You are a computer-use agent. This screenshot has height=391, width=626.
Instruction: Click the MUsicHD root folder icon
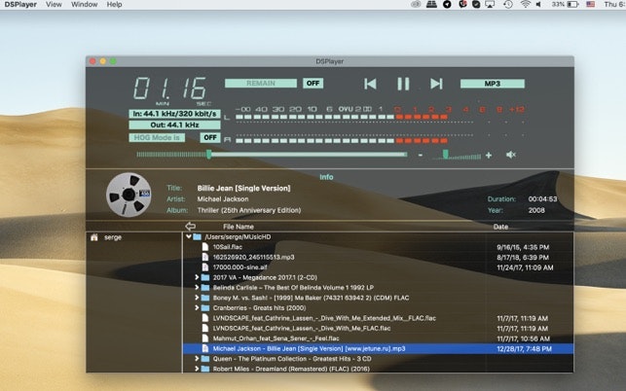(198, 237)
